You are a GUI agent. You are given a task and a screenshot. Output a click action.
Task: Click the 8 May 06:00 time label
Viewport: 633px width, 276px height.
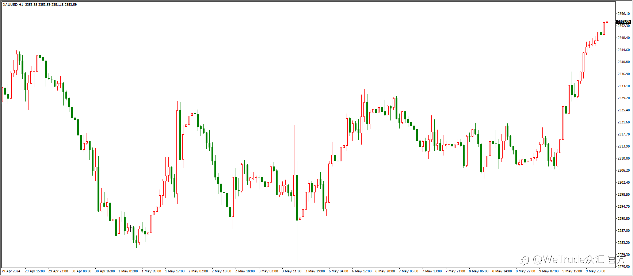(479, 271)
